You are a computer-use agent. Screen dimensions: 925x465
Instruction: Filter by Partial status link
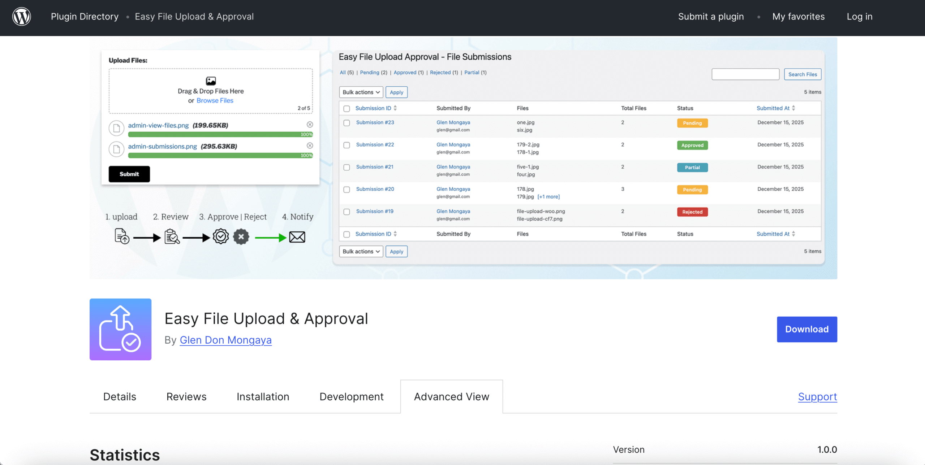[x=472, y=72]
